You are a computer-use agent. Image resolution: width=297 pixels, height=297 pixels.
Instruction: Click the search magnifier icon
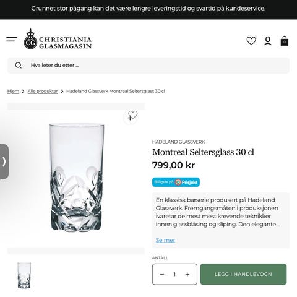[x=19, y=66]
